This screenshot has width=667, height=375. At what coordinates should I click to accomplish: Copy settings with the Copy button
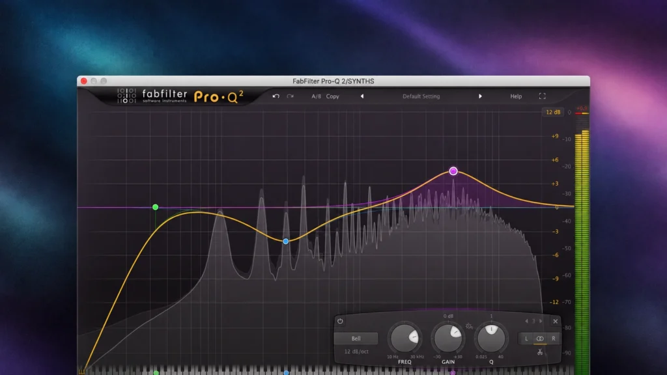(333, 96)
